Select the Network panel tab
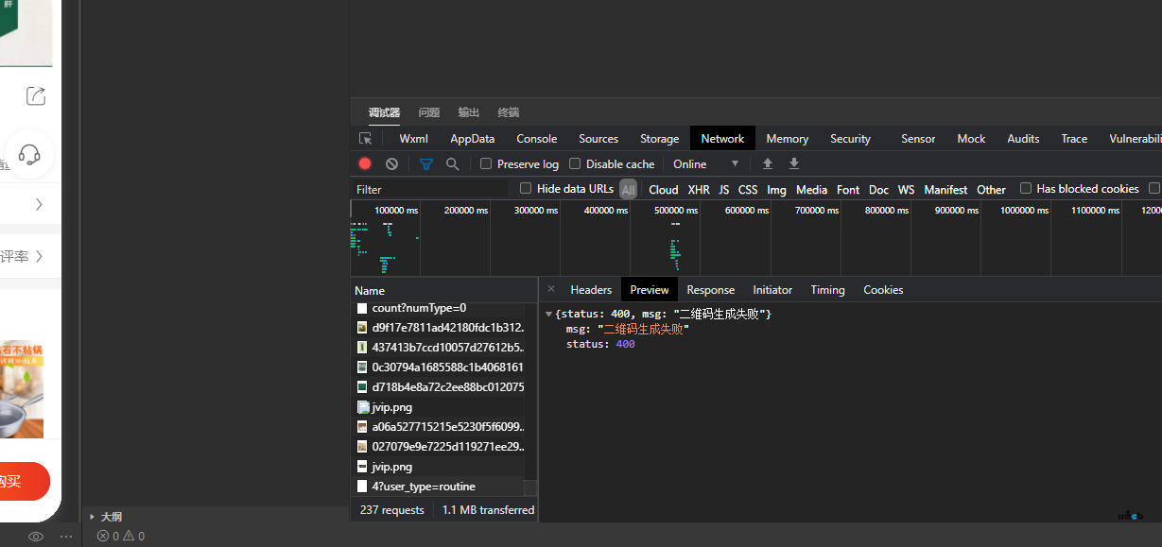Viewport: 1162px width, 547px height. (723, 139)
